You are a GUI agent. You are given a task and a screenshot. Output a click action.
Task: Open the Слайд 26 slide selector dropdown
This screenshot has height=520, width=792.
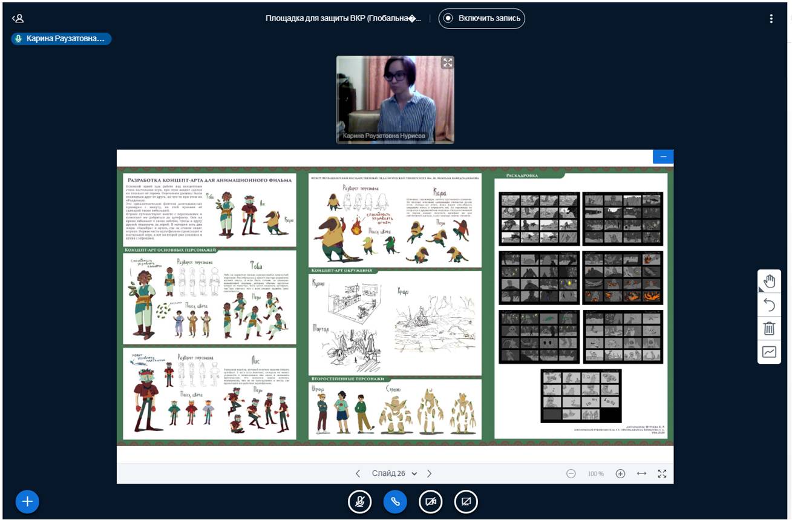394,473
